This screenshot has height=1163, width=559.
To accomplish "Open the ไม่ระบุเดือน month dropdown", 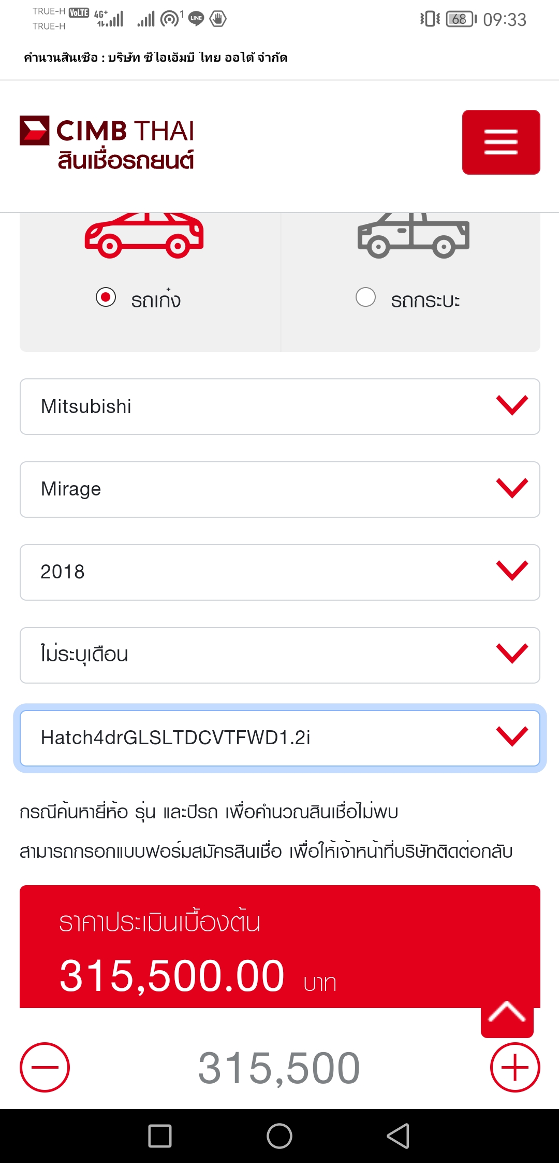I will click(279, 655).
